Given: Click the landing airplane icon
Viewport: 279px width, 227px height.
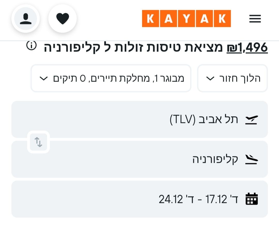Looking at the screenshot, I should tap(251, 159).
